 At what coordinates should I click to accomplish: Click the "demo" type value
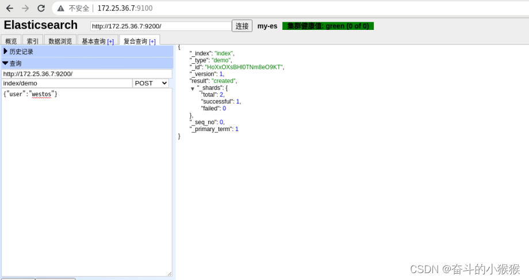click(221, 60)
